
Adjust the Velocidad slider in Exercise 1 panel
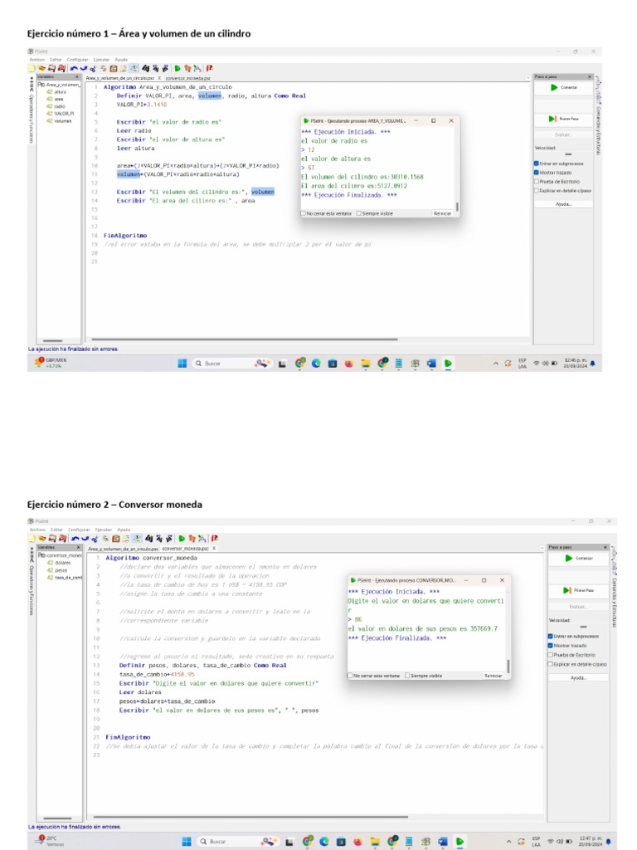point(568,154)
